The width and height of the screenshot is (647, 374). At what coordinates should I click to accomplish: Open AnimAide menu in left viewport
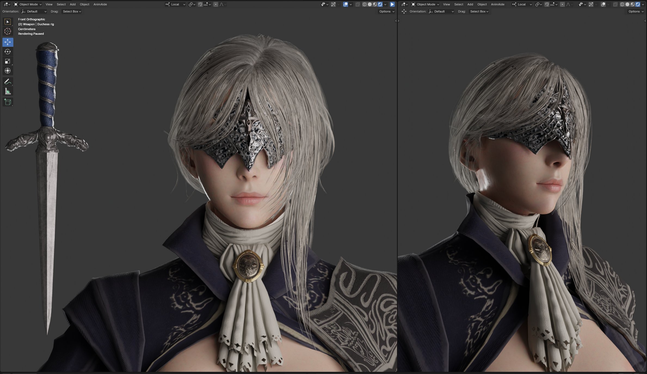[100, 4]
